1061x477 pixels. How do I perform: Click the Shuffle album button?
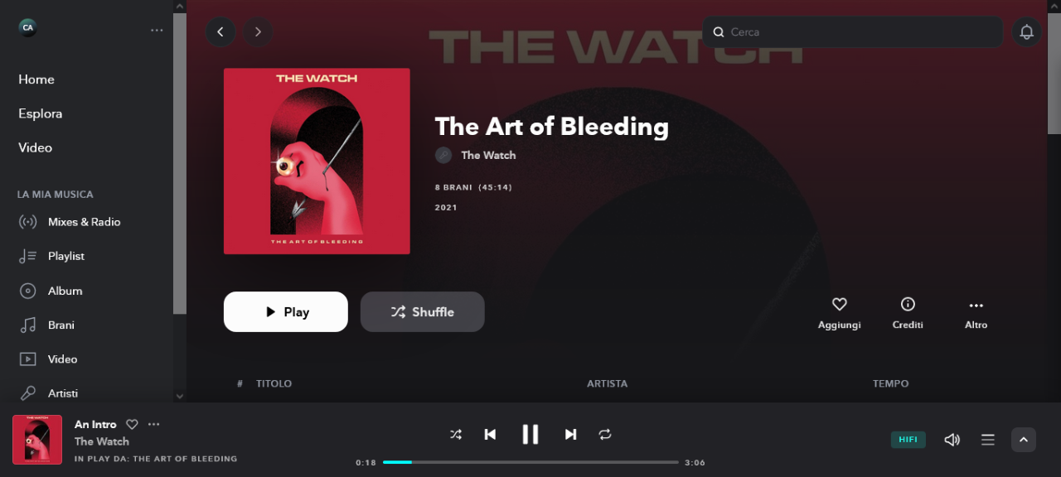[x=423, y=311]
